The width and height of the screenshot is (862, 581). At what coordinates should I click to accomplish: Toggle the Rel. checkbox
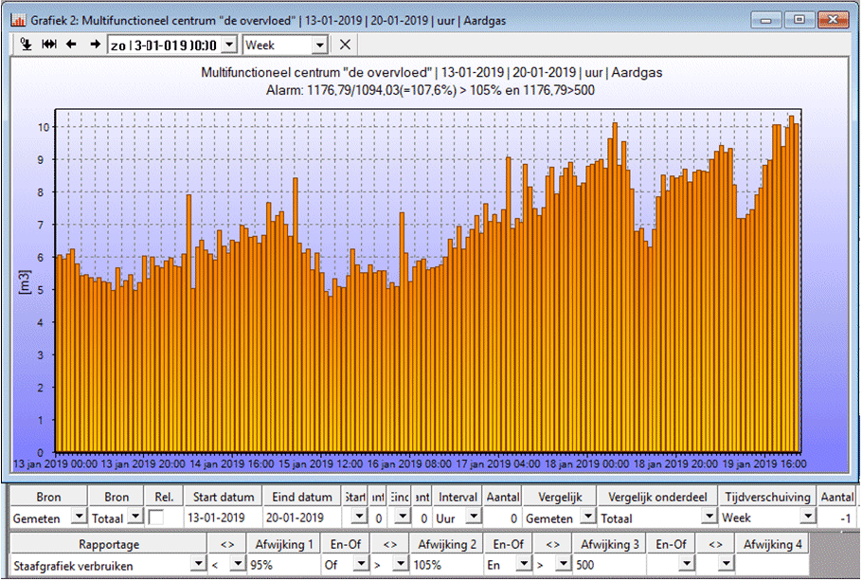[156, 517]
